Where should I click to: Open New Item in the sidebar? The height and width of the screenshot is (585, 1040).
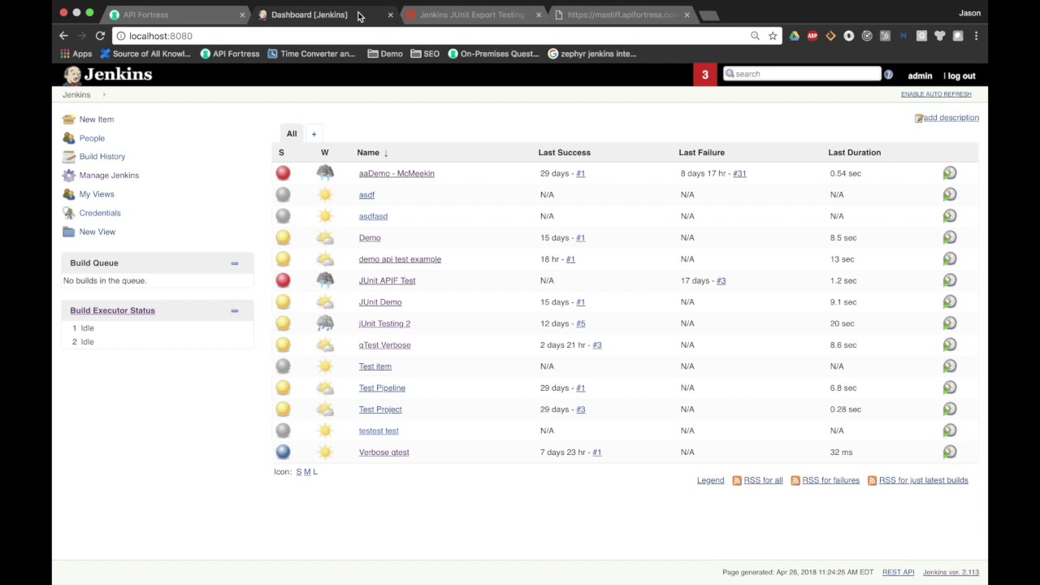pyautogui.click(x=96, y=119)
